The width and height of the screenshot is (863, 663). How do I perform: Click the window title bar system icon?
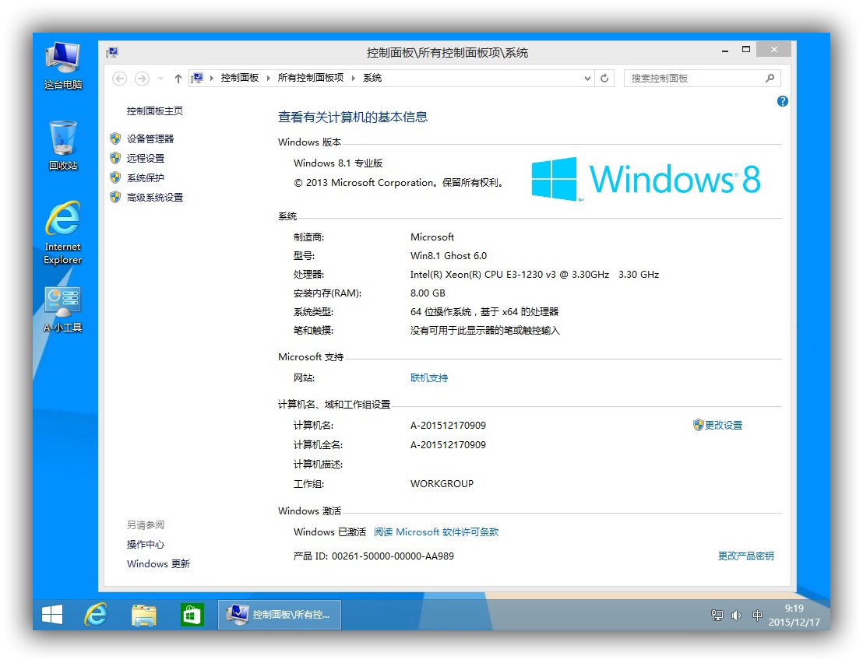pyautogui.click(x=112, y=52)
